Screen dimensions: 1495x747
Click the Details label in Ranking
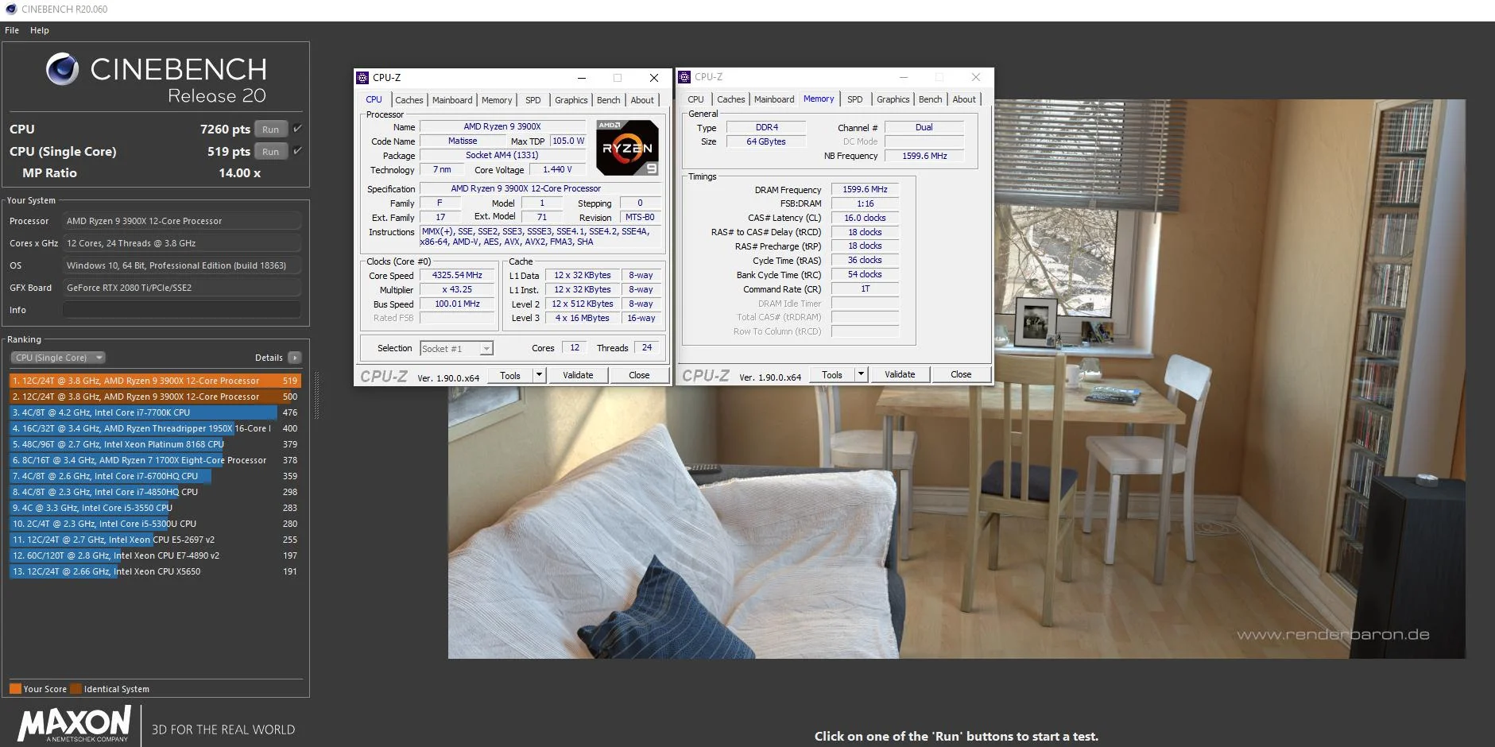coord(269,358)
